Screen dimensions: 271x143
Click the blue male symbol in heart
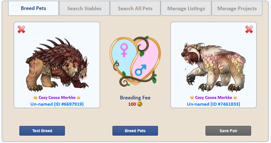[141, 70]
